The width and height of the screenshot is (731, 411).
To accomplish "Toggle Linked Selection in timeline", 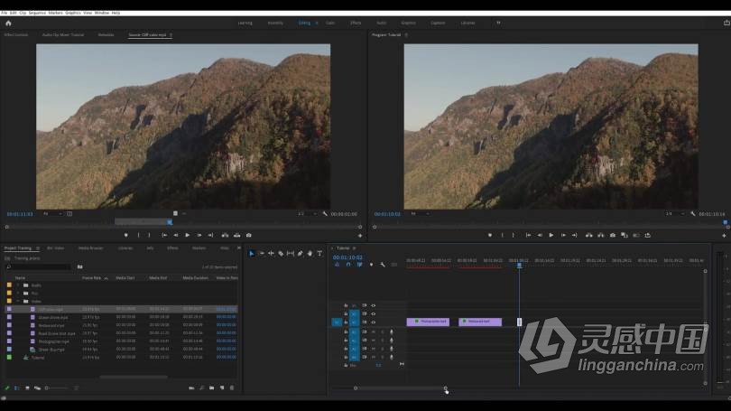I will click(x=359, y=265).
